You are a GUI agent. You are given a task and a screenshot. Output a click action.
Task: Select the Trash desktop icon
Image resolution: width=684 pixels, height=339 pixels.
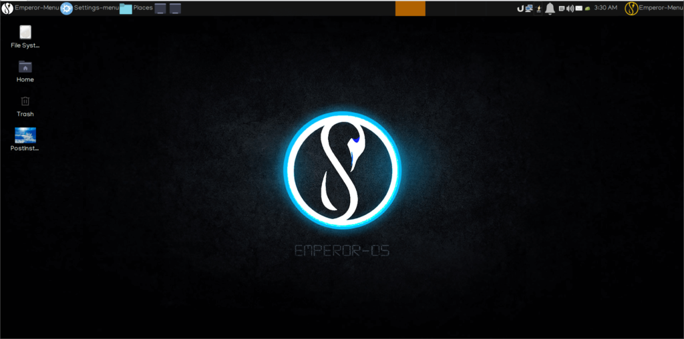tap(25, 106)
